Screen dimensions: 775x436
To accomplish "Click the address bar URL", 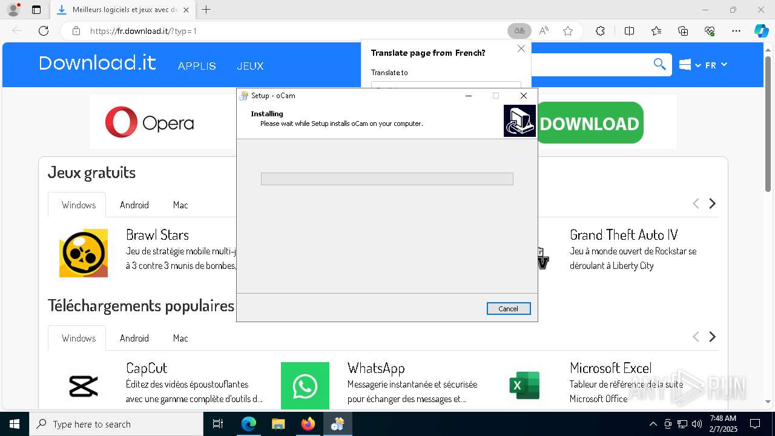I will point(143,31).
